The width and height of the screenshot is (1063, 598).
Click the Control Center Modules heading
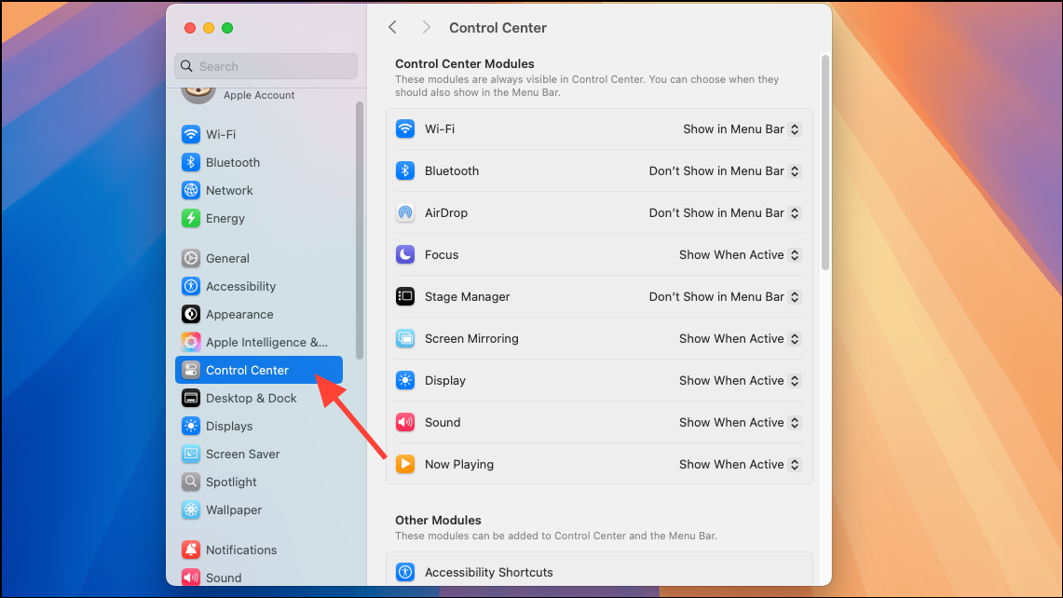[464, 63]
